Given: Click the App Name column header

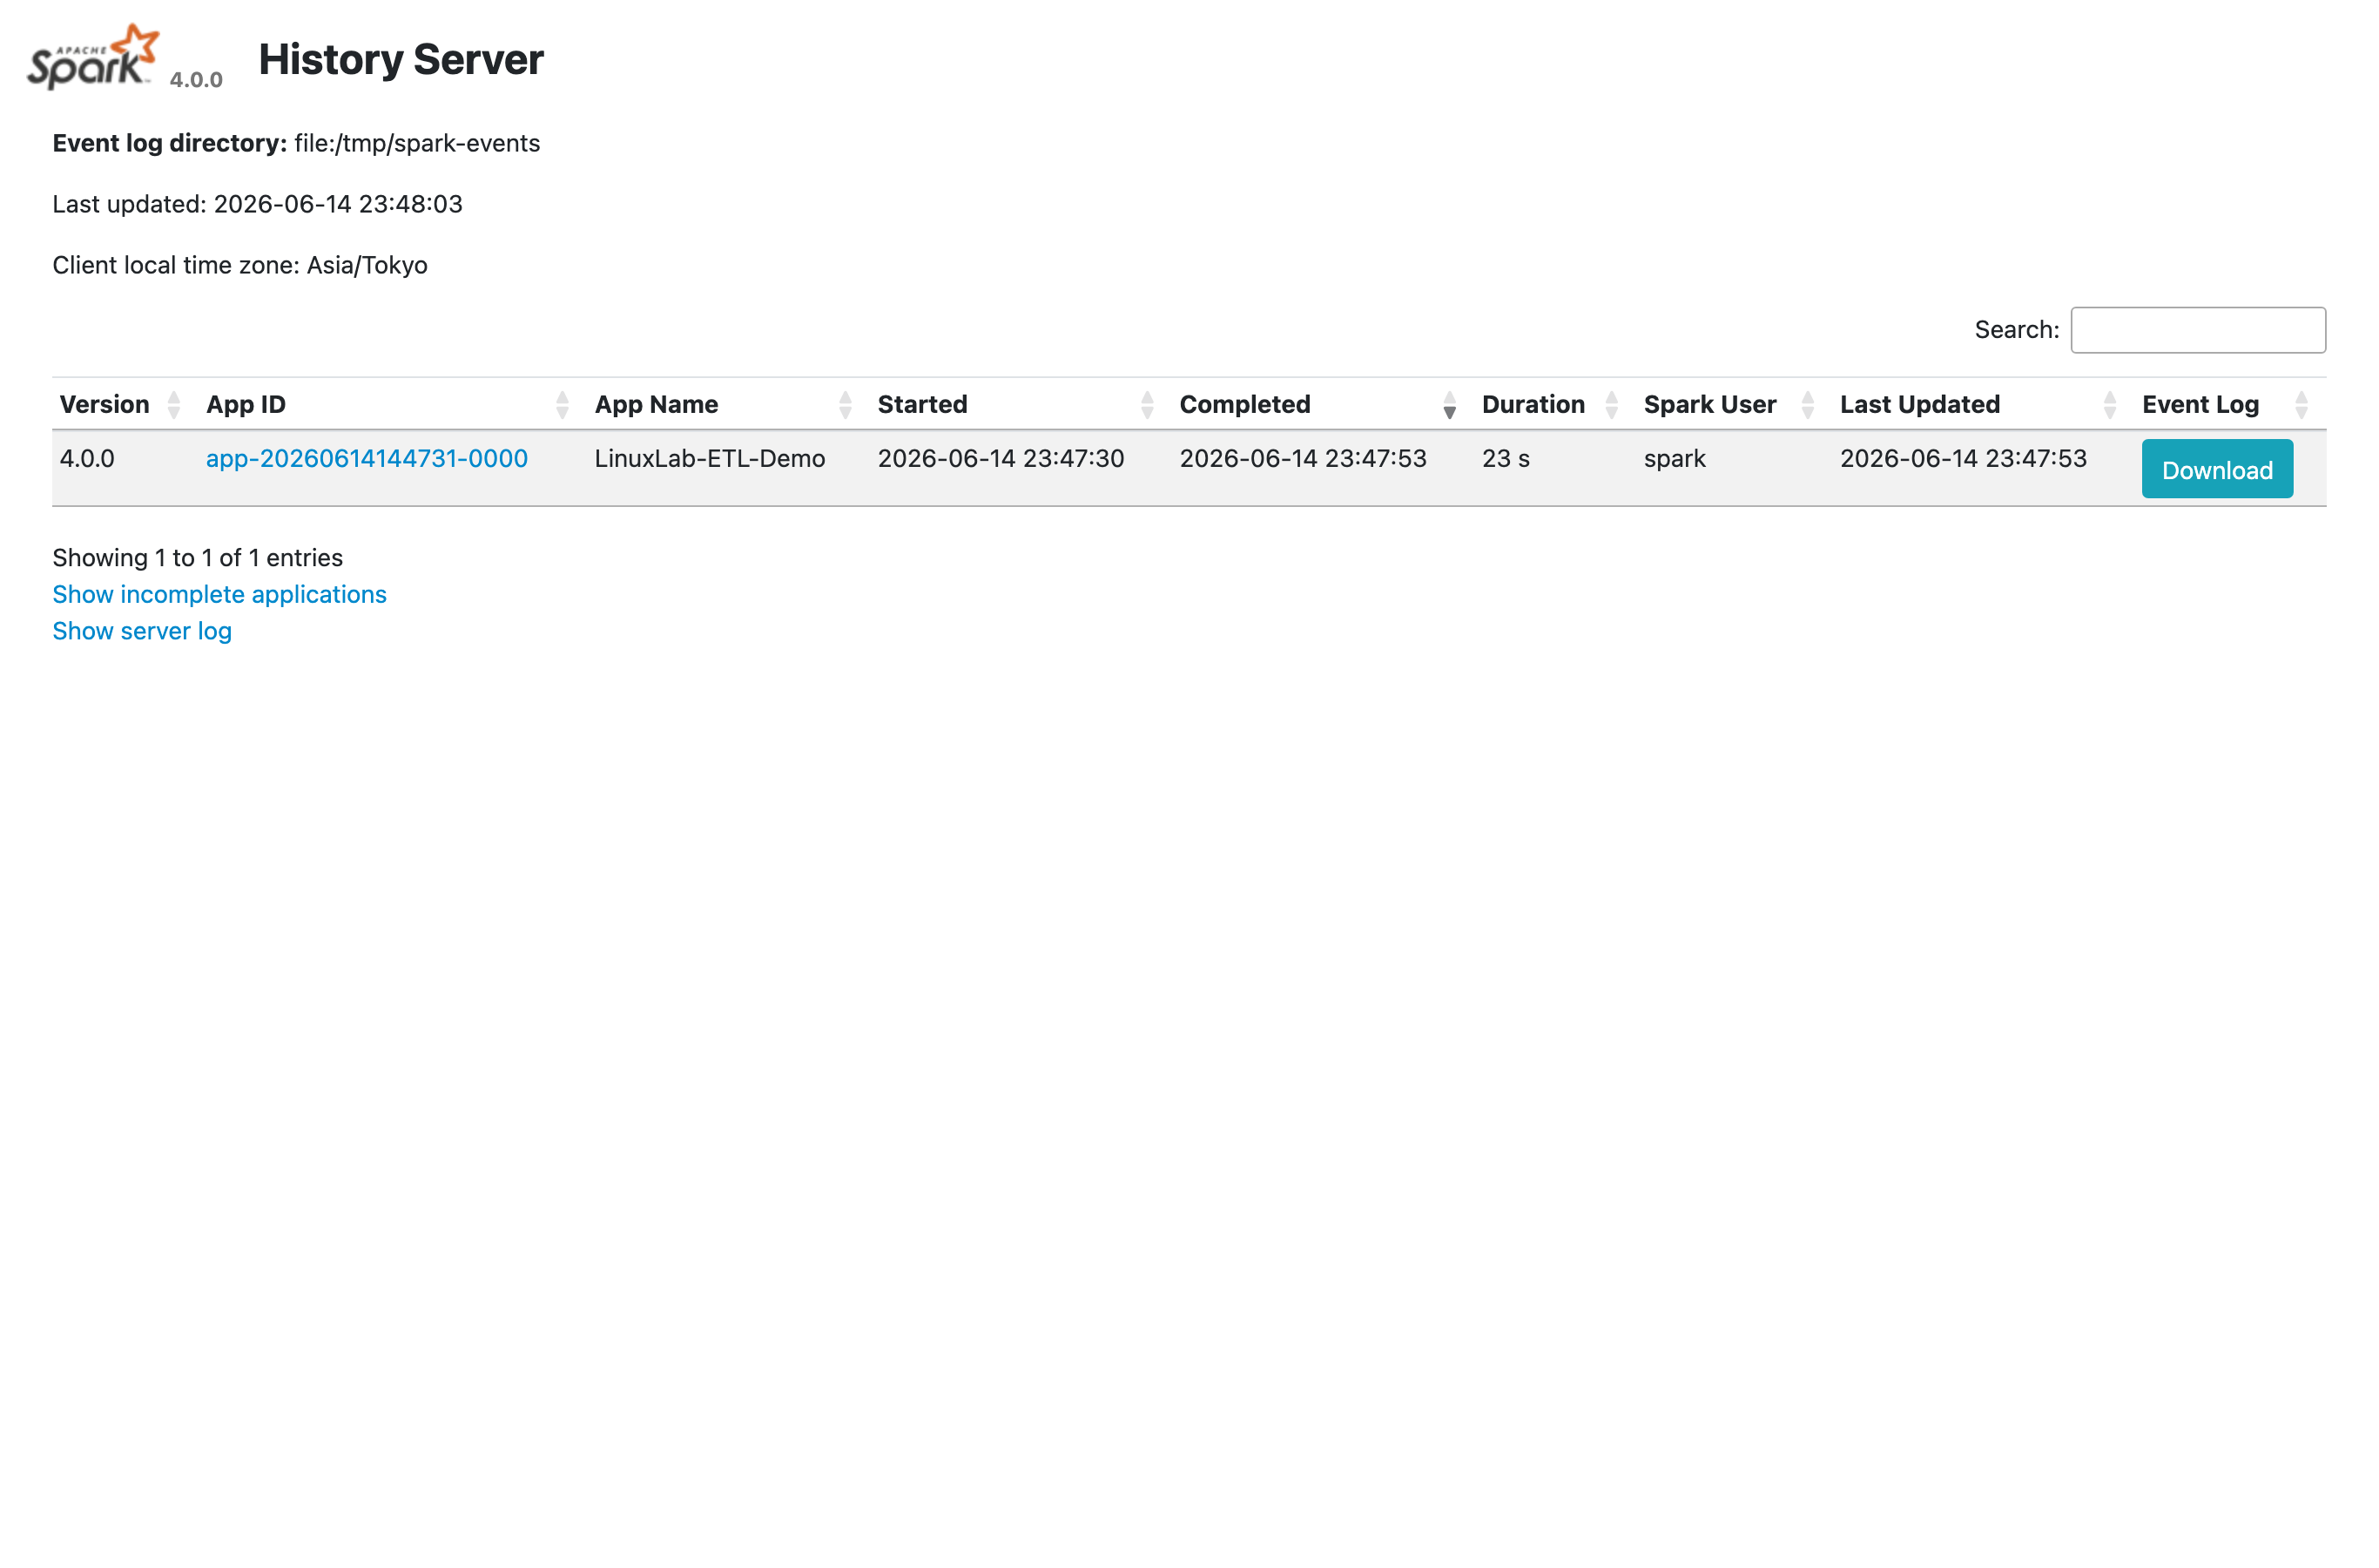Looking at the screenshot, I should point(657,405).
